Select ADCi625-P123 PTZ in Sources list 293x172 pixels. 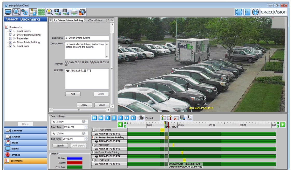tap(79, 71)
